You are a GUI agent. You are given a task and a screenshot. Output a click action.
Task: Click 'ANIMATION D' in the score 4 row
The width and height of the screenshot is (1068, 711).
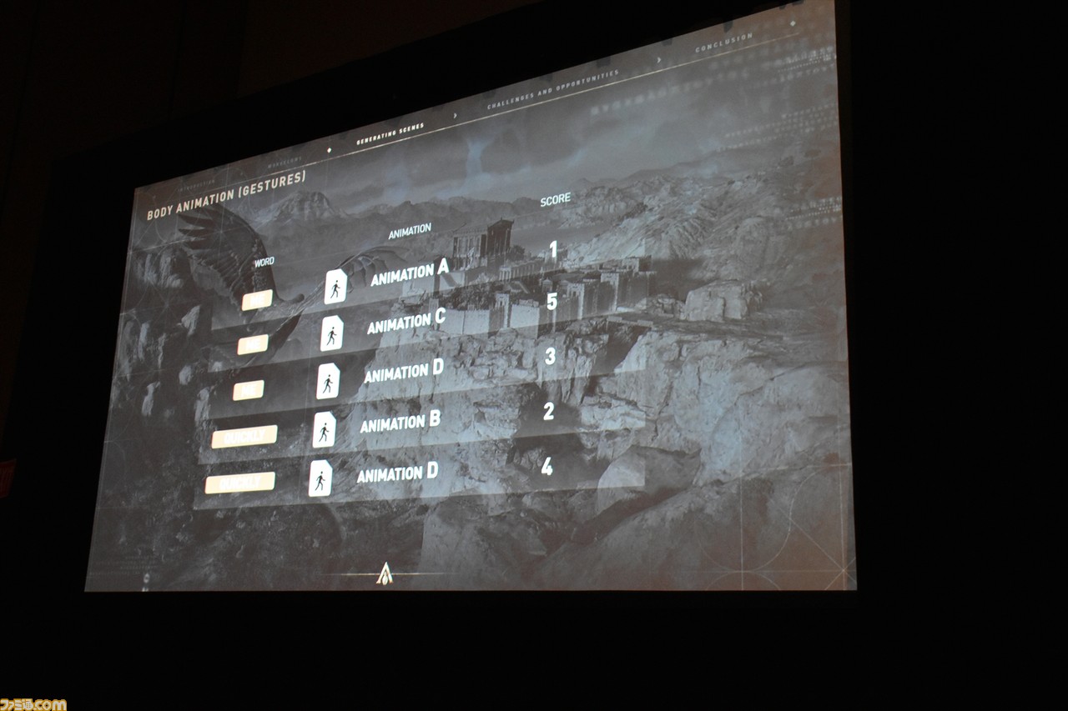point(397,473)
